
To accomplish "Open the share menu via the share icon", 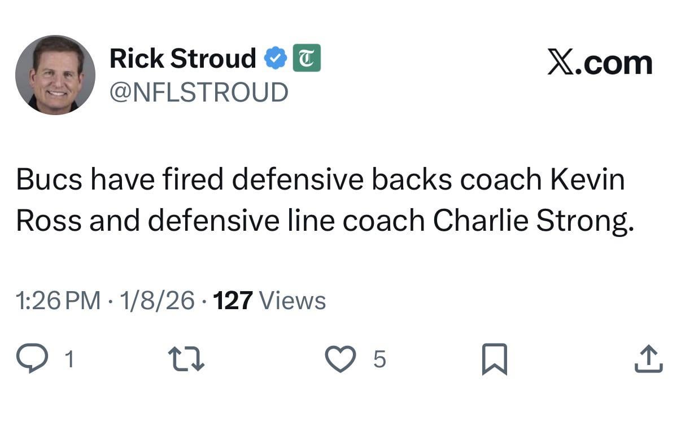I will (x=648, y=358).
